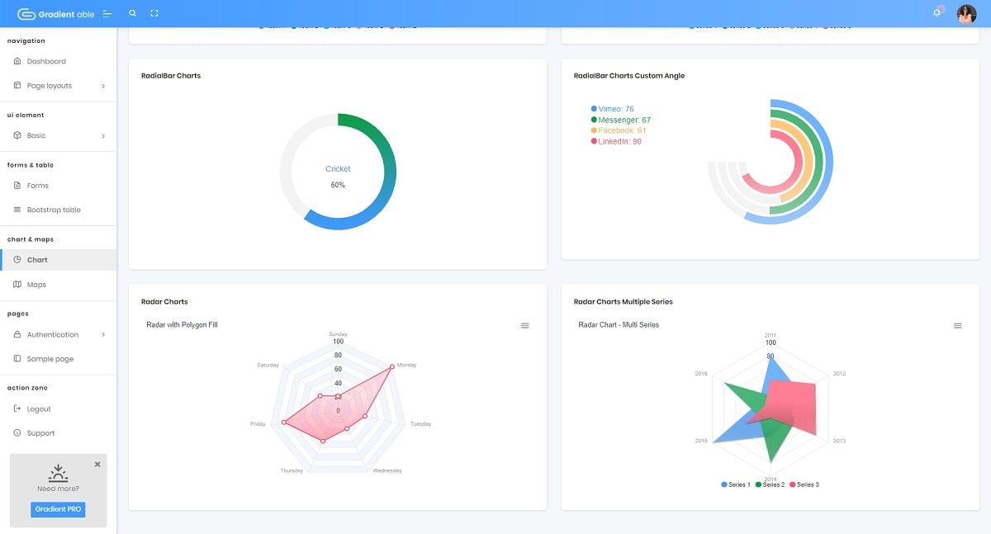Open the notification bell
Image resolution: width=991 pixels, height=534 pixels.
(937, 13)
